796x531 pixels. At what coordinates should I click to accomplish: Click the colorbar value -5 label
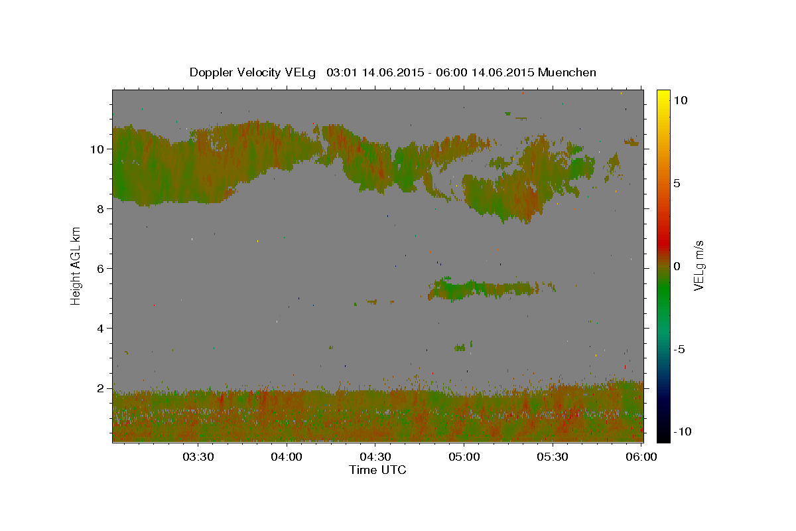tap(680, 349)
